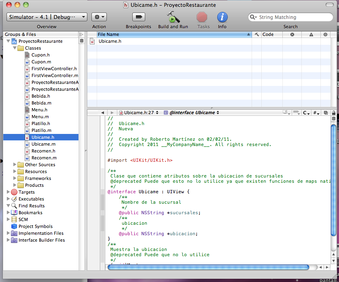The height and width of the screenshot is (282, 339).
Task: Expand the Other Sources folder
Action: point(15,165)
